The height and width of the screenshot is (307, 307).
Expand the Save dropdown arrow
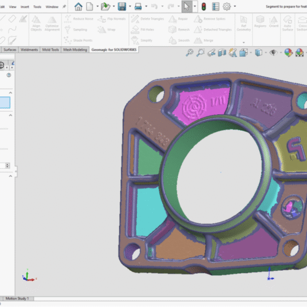click(x=130, y=6)
